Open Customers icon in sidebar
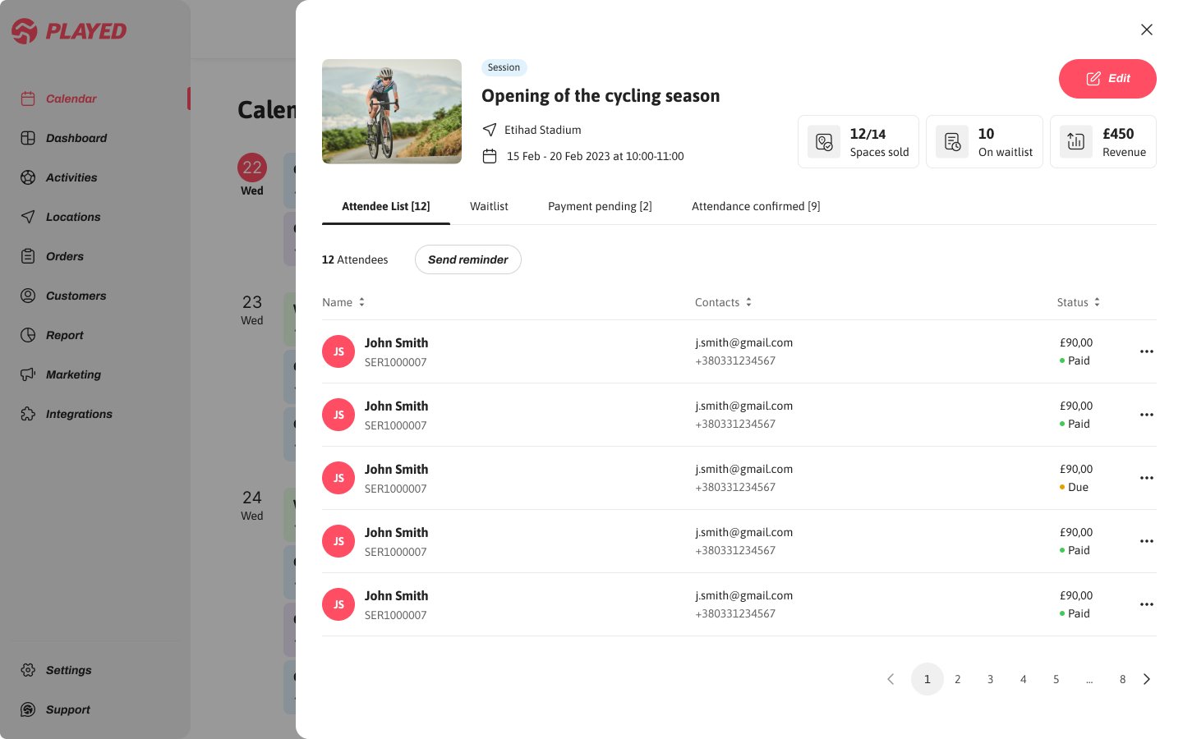This screenshot has height=739, width=1183. tap(28, 296)
